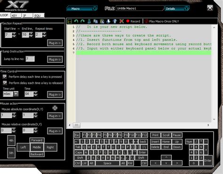Click Plug in button for Time Control
This screenshot has width=223, height=174.
(55, 94)
